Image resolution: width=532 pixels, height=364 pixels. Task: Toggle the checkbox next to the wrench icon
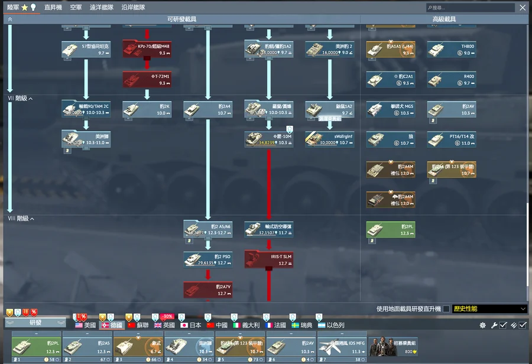pos(503,326)
